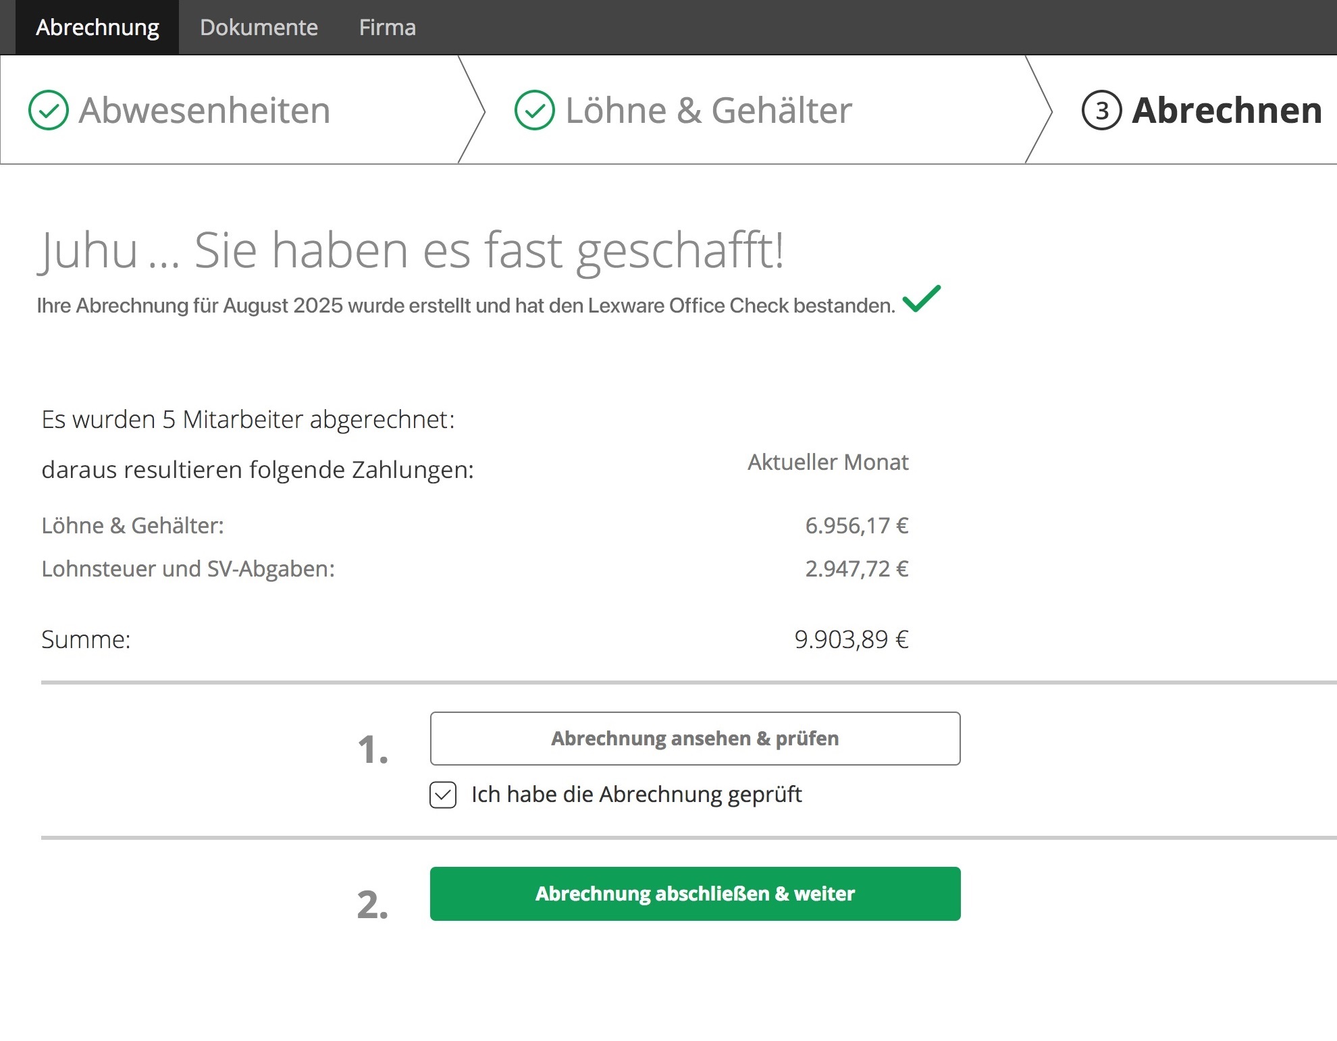Image resolution: width=1337 pixels, height=1041 pixels.
Task: Click the circled number 3 step icon
Action: (1101, 110)
